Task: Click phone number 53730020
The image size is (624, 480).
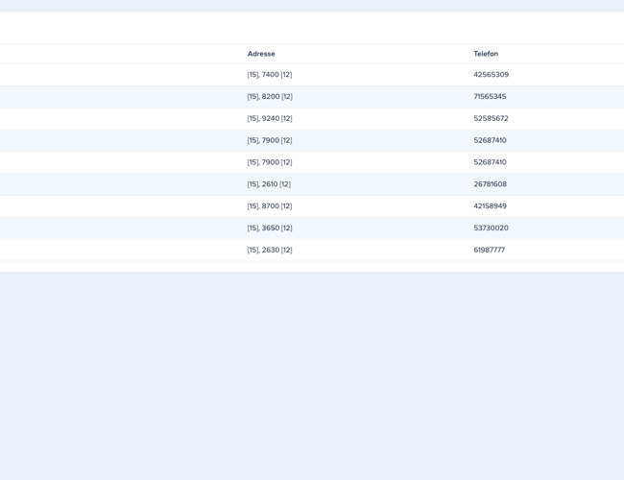Action: click(491, 228)
